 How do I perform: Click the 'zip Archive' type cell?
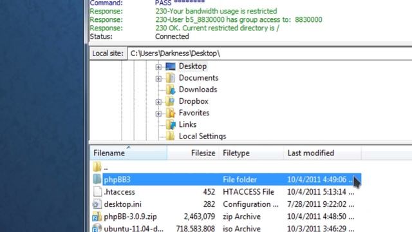241,217
